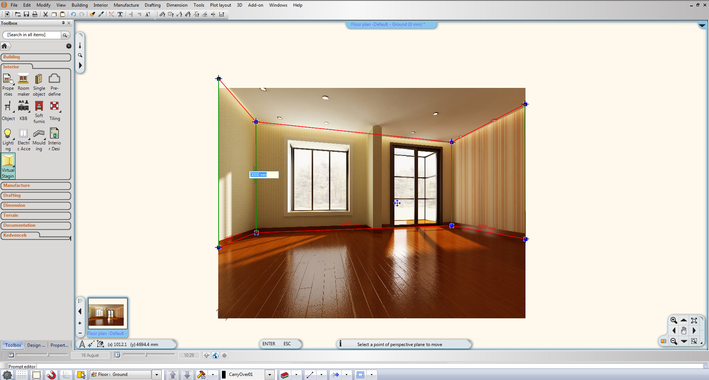This screenshot has height=380, width=709.
Task: Expand the CarryOver01 layer dropdown
Action: (x=270, y=374)
